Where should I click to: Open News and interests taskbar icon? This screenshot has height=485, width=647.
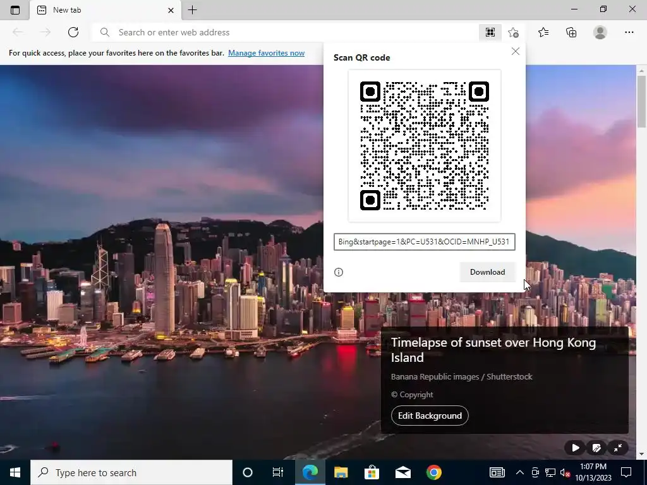pos(497,472)
